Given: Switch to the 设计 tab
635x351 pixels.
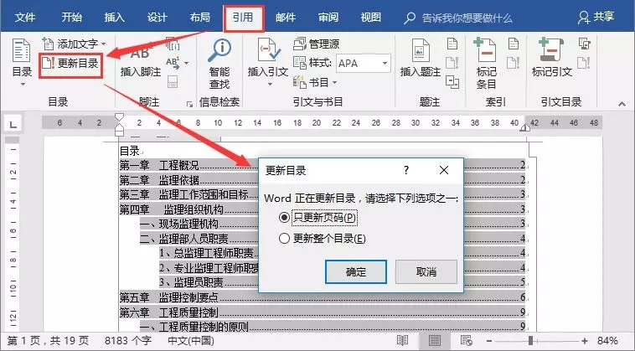Looking at the screenshot, I should pos(157,17).
